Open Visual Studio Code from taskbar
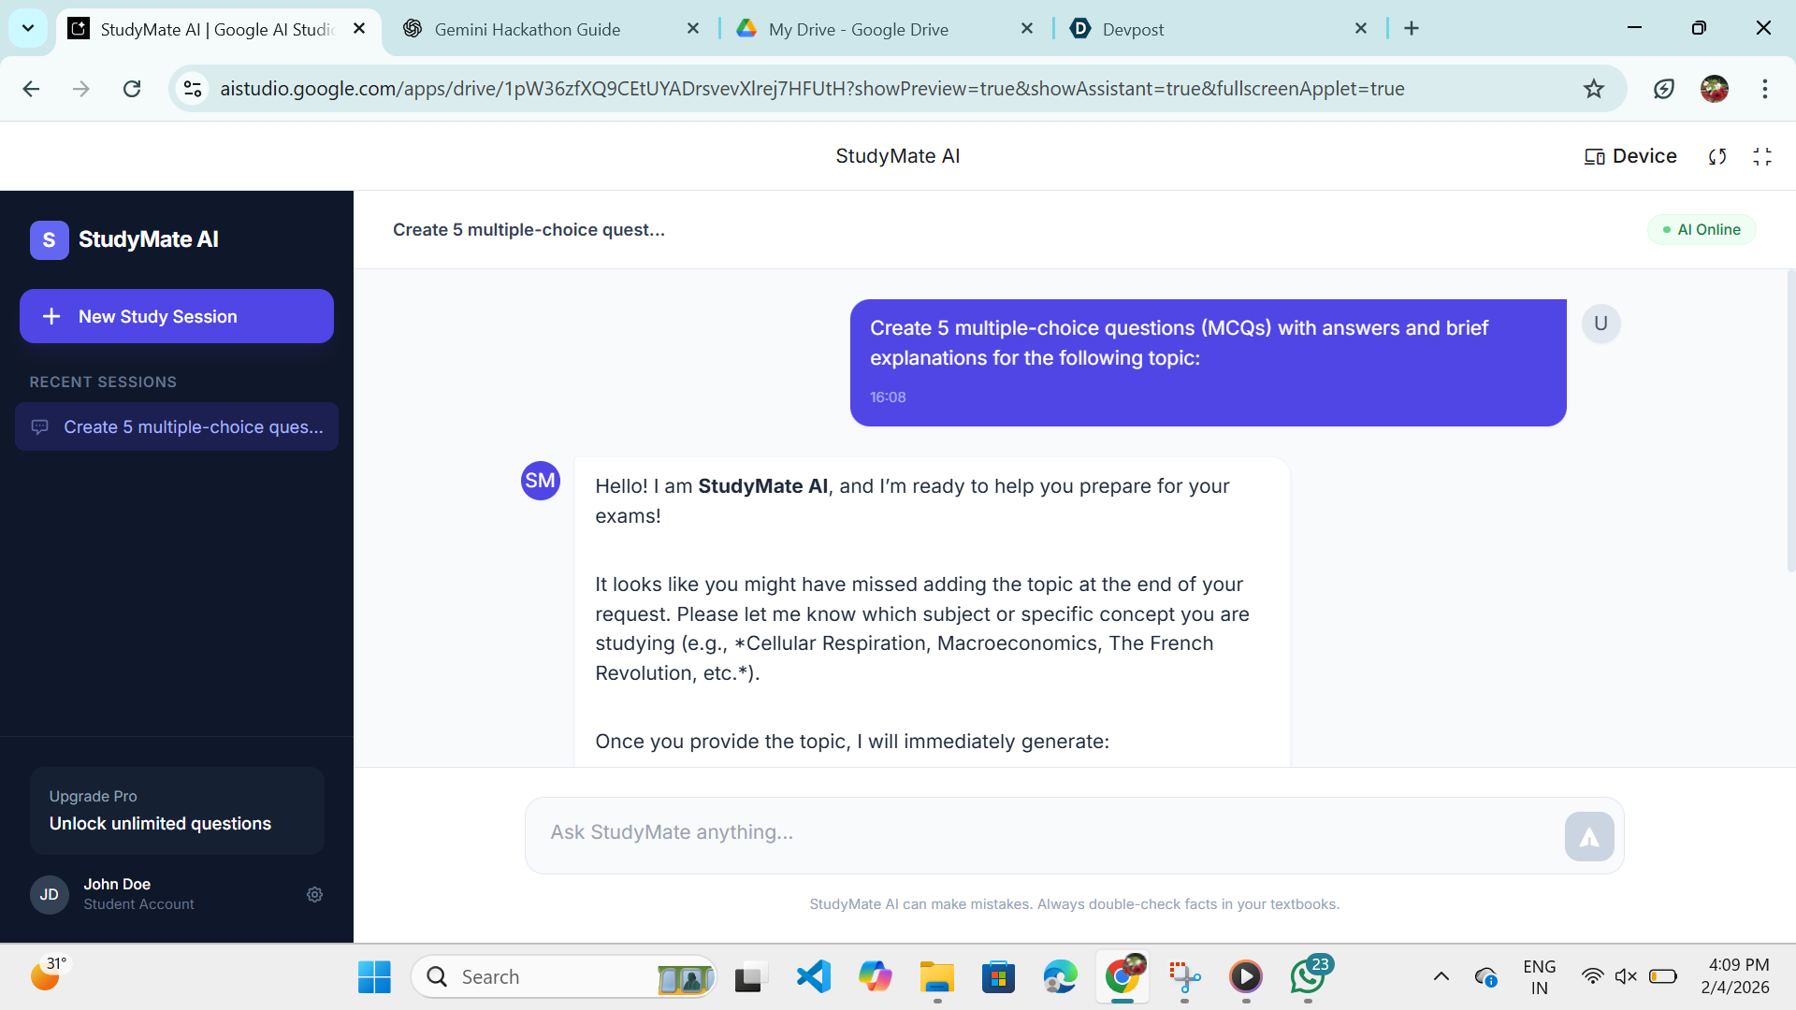 click(x=813, y=977)
